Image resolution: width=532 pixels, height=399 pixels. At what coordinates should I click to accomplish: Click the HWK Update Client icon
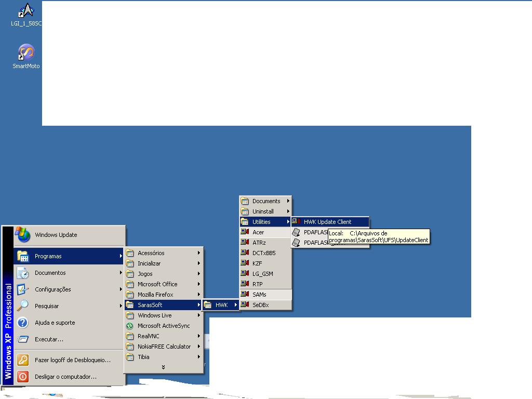coord(296,221)
